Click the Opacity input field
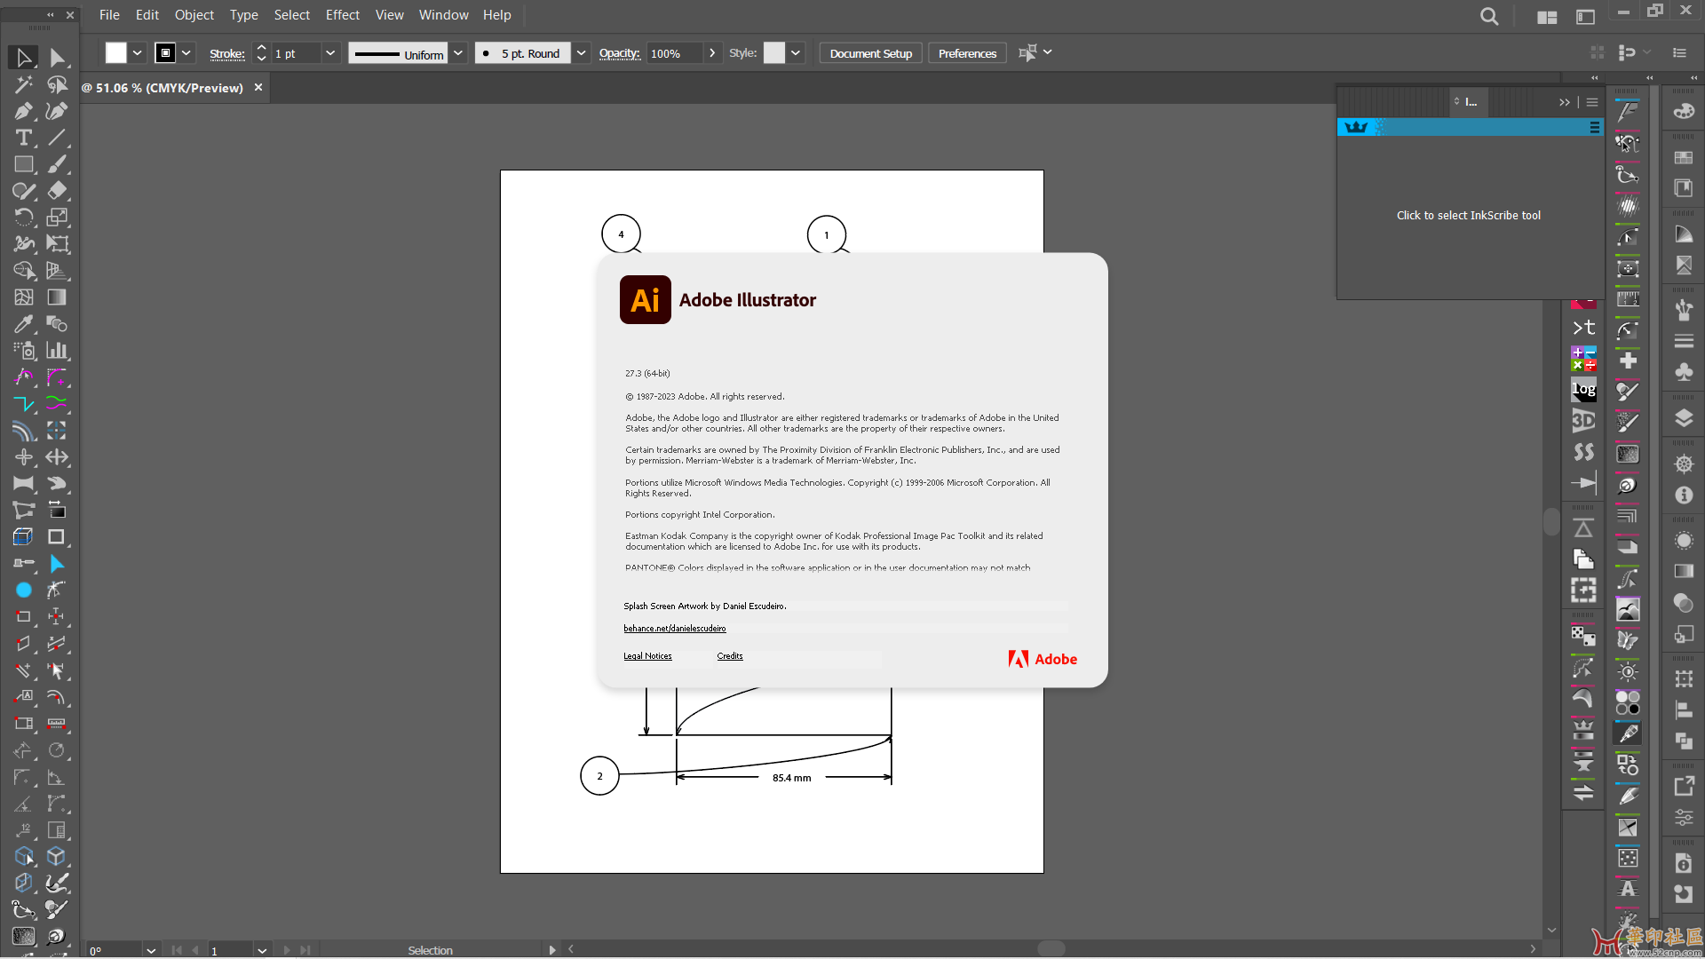Viewport: 1705px width, 959px height. [x=674, y=53]
